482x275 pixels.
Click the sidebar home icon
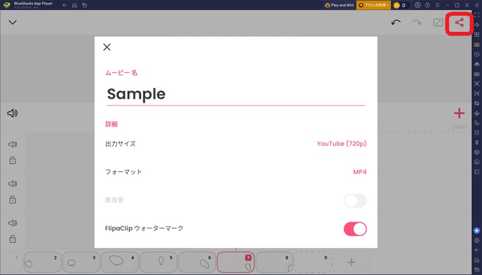[477, 260]
